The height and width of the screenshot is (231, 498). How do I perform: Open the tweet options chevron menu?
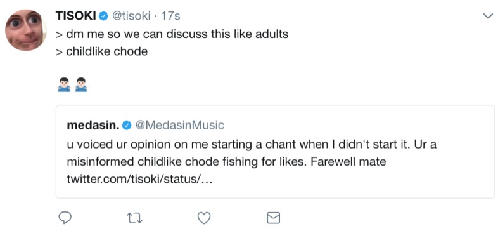(488, 16)
